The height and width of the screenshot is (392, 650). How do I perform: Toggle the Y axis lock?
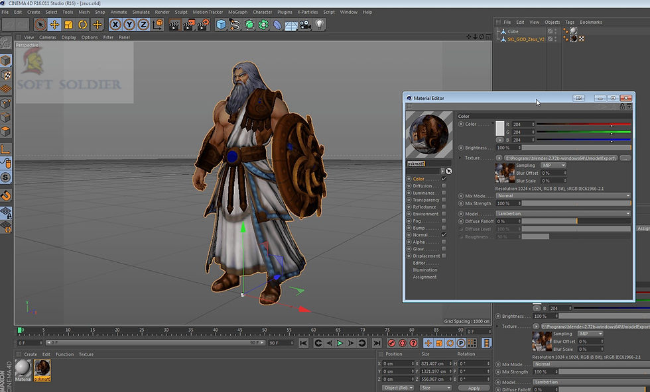[129, 25]
